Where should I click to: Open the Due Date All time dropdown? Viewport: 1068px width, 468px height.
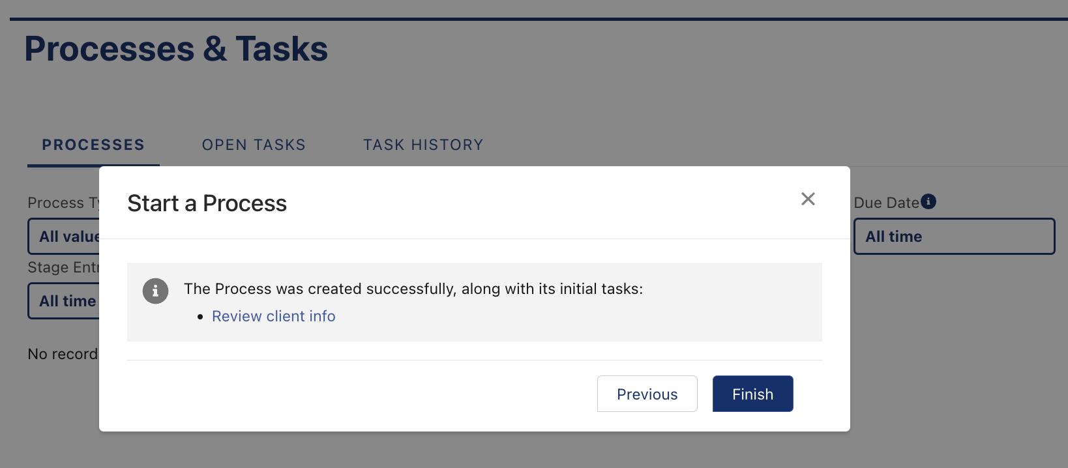(954, 236)
